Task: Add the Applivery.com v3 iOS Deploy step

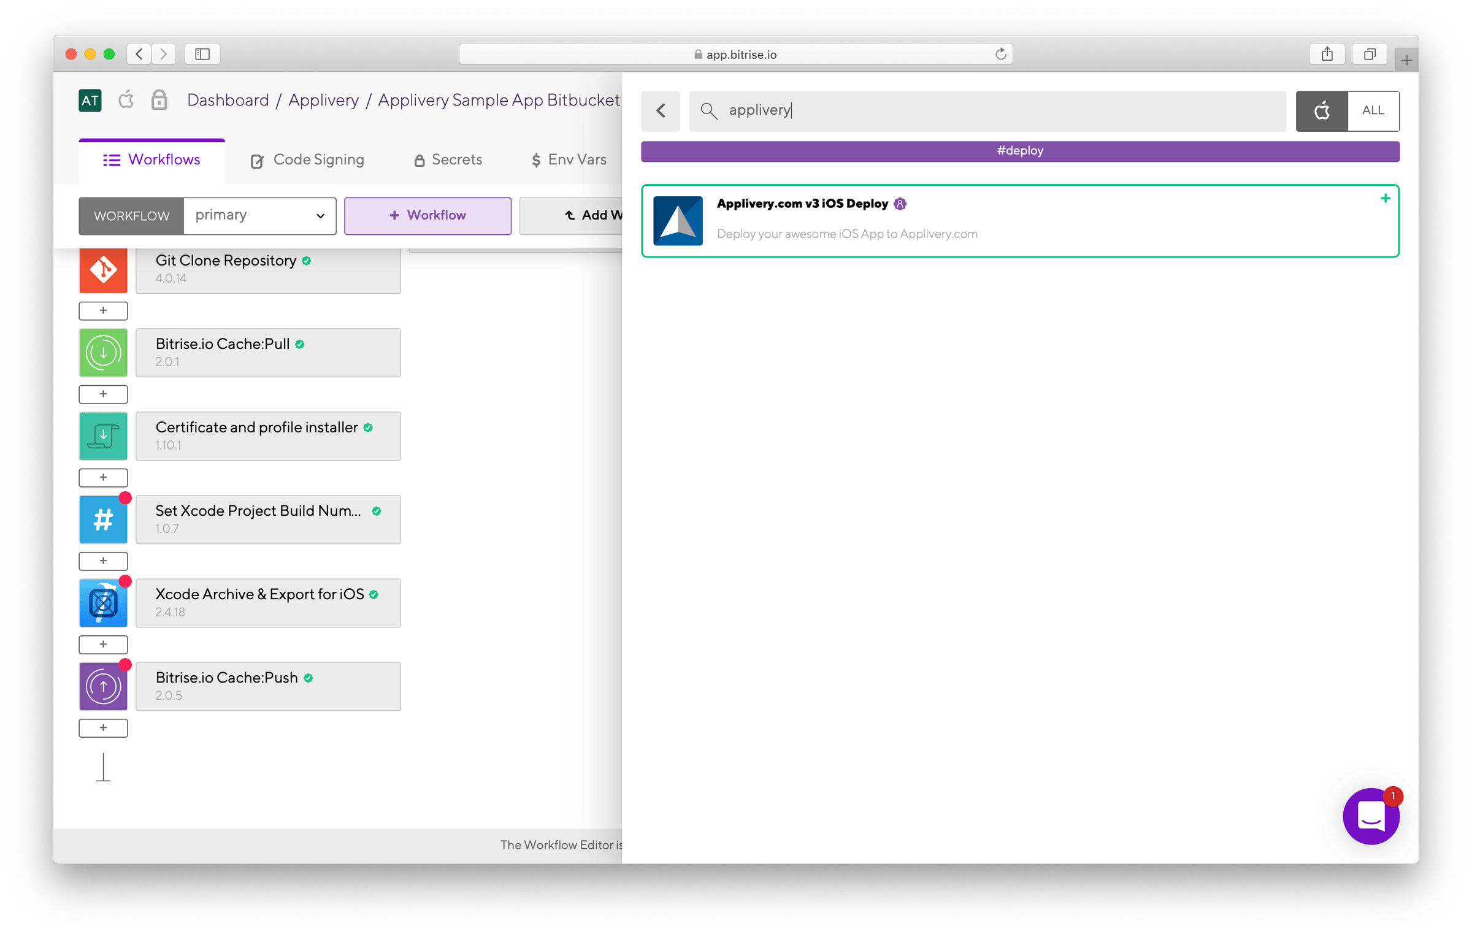Action: click(1385, 199)
